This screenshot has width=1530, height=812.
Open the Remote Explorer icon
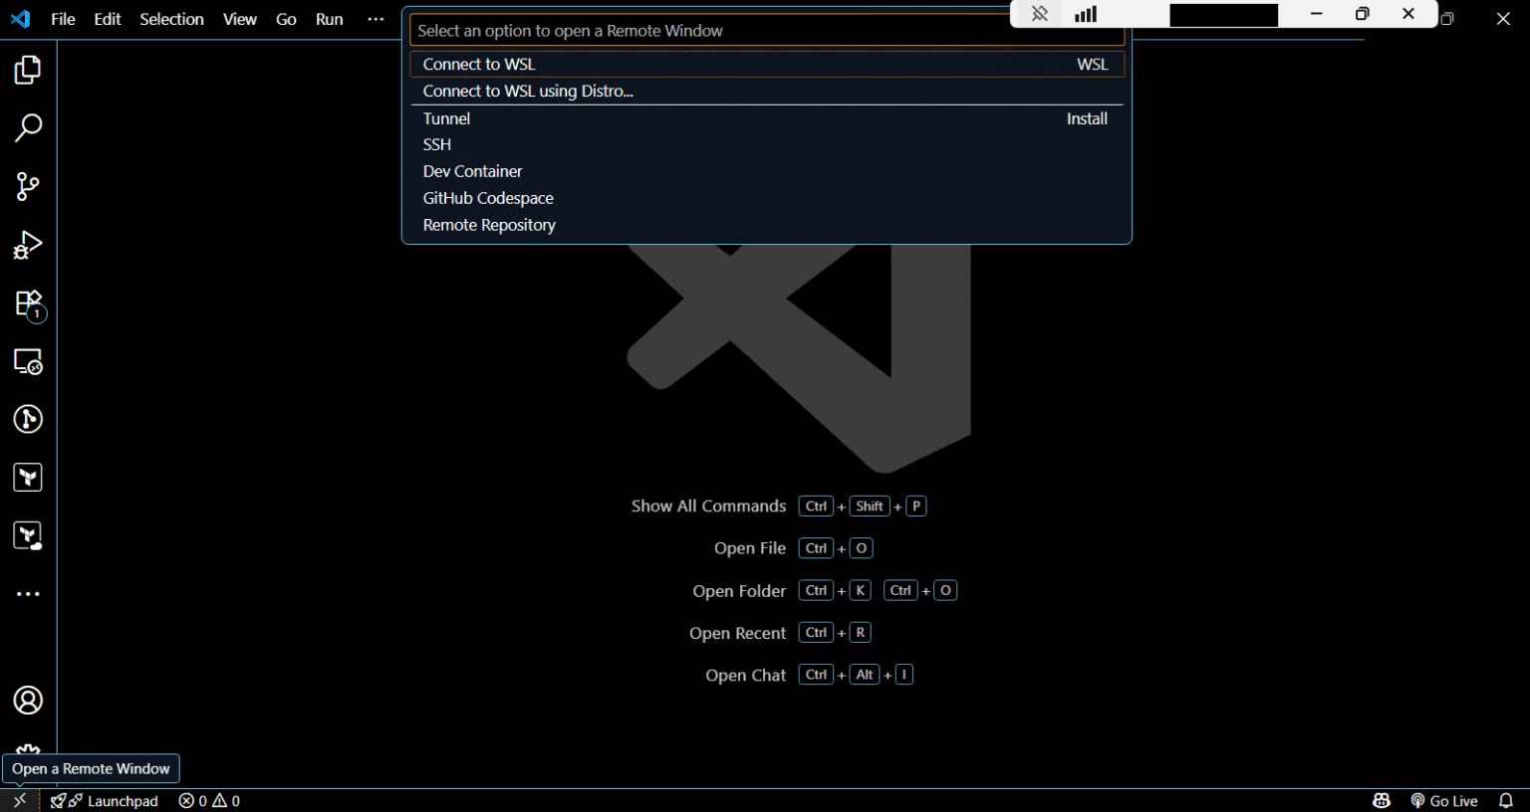coord(28,361)
